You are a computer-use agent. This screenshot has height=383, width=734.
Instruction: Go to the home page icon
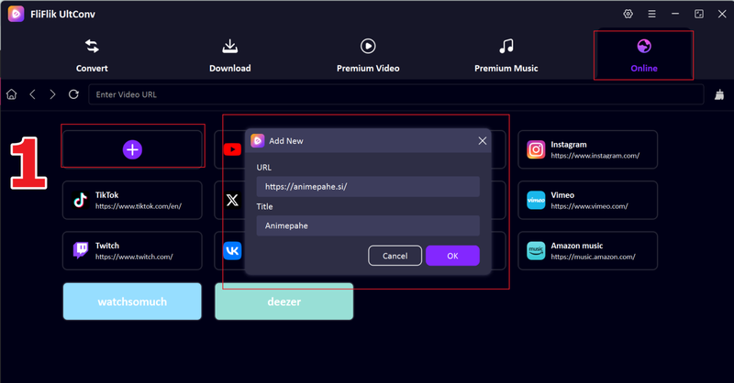coord(12,94)
